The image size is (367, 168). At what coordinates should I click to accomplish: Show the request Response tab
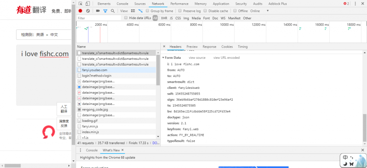tap(209, 47)
